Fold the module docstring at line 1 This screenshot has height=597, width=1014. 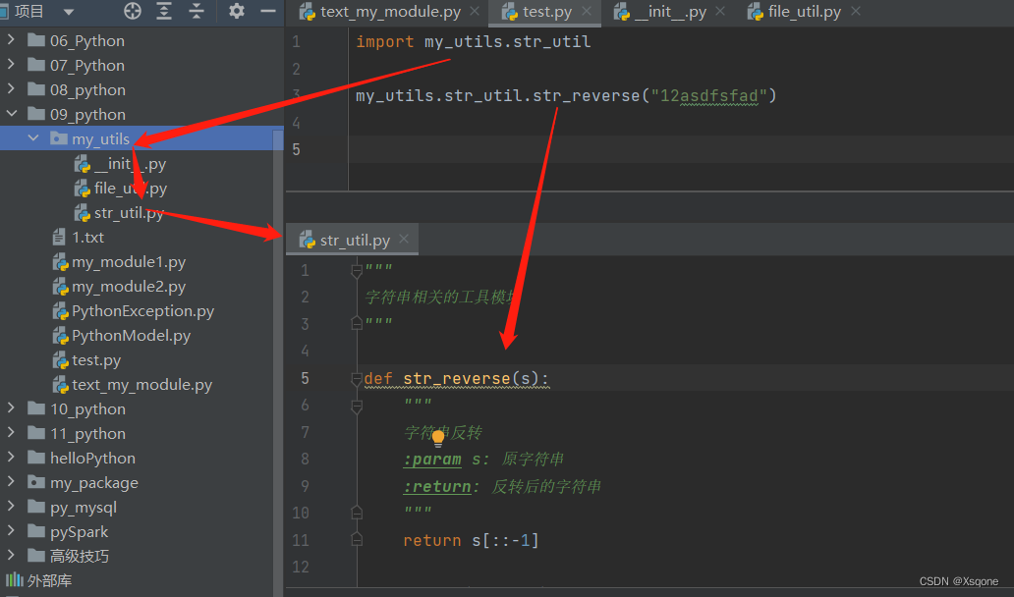[357, 270]
